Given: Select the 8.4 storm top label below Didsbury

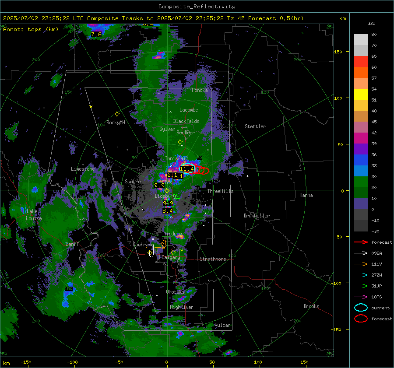Looking at the screenshot, I should [x=168, y=211].
